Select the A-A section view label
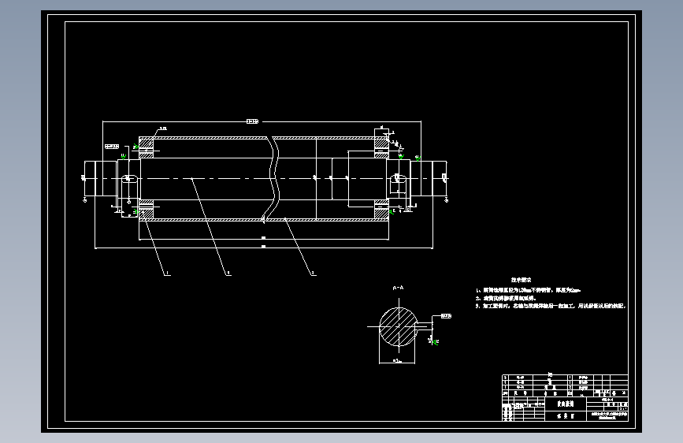Image resolution: width=683 pixels, height=443 pixels. [x=398, y=288]
